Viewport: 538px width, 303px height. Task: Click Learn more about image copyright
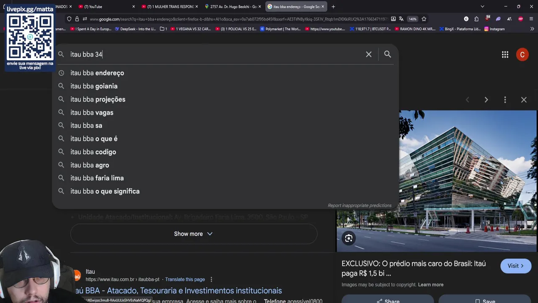click(430, 285)
